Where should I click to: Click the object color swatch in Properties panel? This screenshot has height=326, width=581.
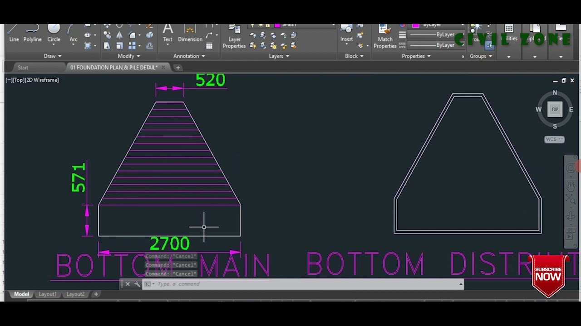pos(416,26)
